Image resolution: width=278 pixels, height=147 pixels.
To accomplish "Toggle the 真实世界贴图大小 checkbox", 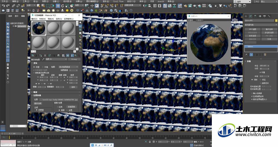I will [252, 99].
